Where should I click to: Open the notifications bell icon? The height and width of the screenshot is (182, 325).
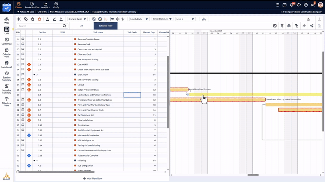click(292, 5)
